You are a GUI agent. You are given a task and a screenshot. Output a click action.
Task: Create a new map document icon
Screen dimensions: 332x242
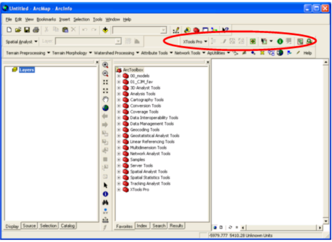[9, 30]
